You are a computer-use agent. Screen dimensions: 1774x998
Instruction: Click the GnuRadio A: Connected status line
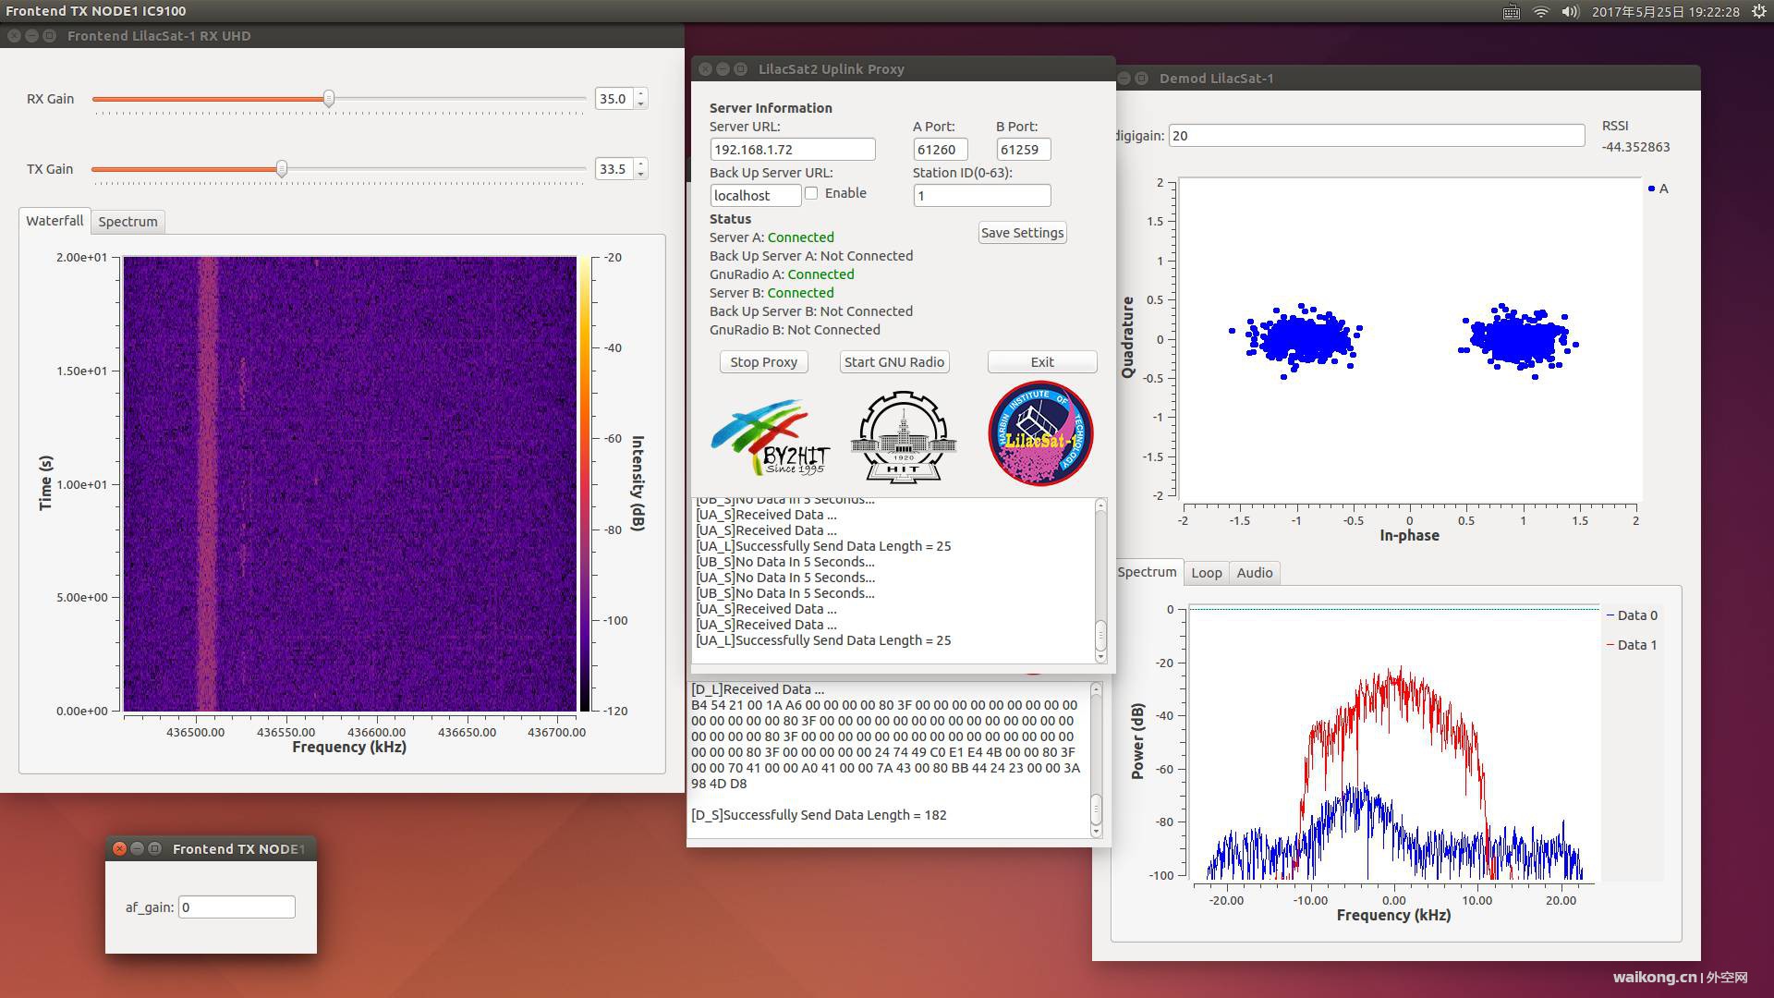782,274
